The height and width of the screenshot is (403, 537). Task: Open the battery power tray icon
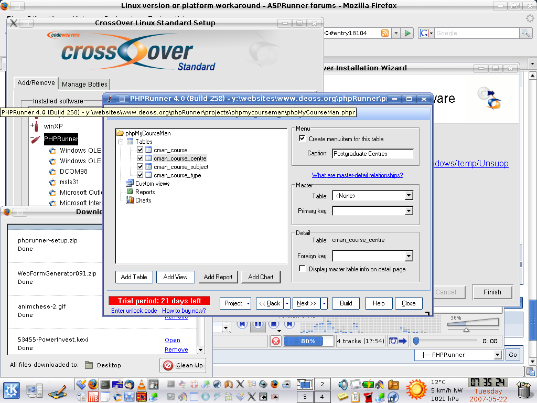pos(368,385)
